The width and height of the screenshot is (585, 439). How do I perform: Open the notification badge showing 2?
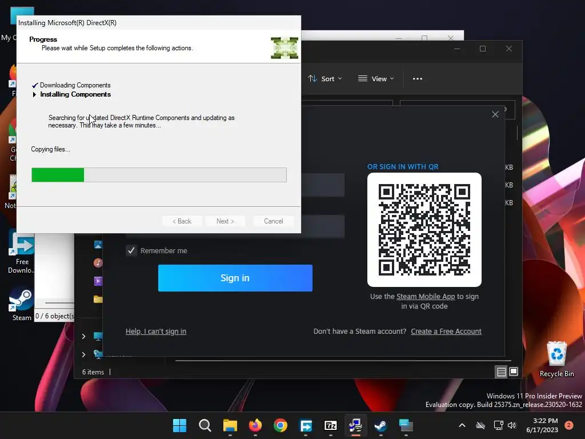point(569,425)
